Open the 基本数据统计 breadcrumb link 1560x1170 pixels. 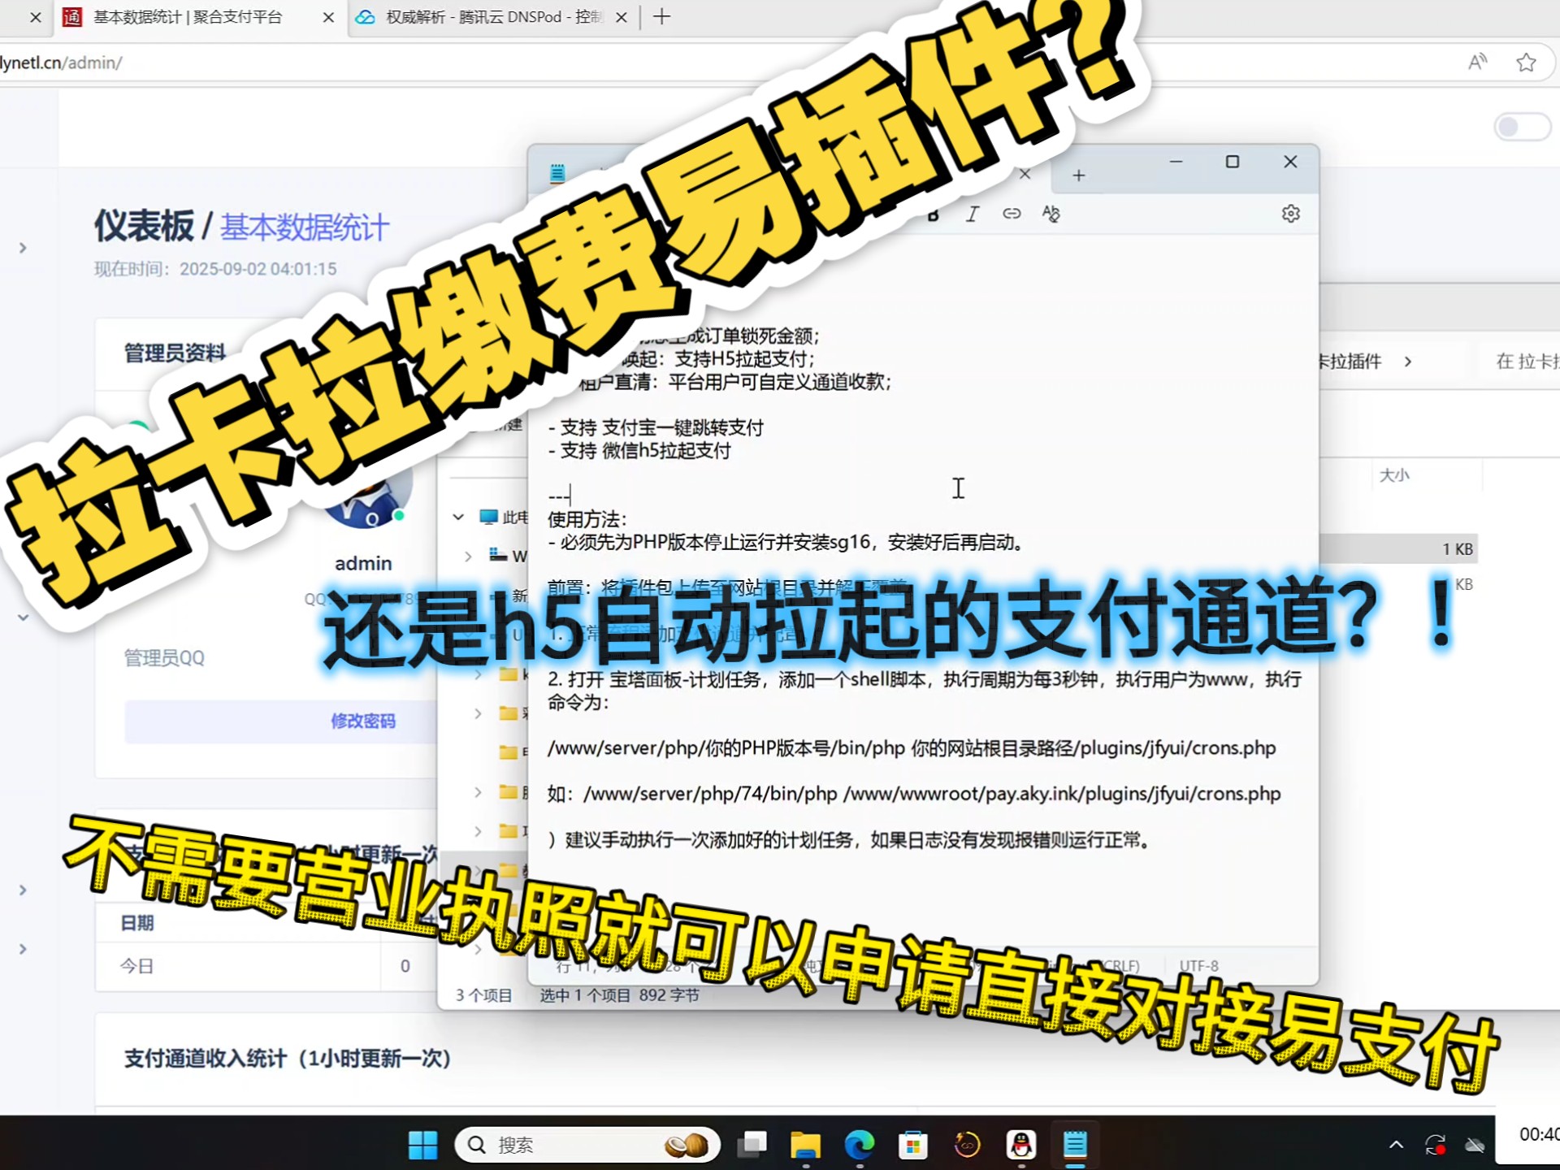pyautogui.click(x=305, y=227)
